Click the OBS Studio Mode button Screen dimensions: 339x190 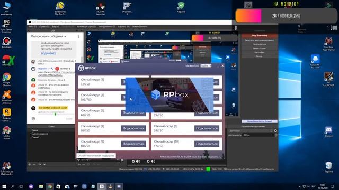[x=260, y=48]
